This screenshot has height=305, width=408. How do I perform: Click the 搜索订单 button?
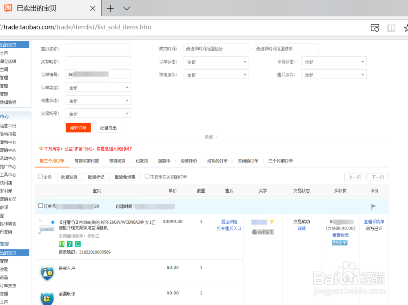[78, 128]
